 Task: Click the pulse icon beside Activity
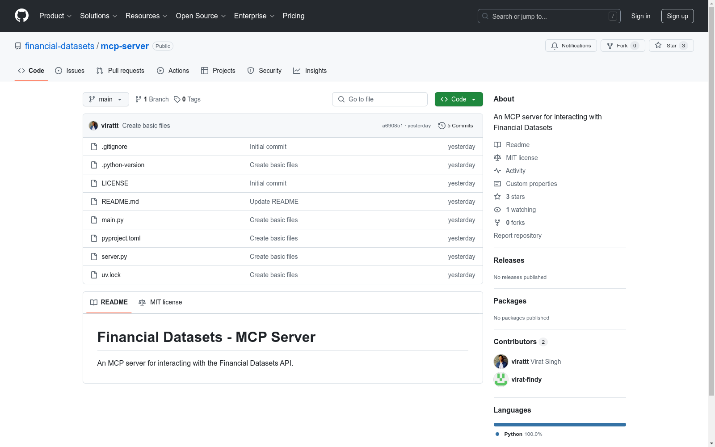point(497,171)
